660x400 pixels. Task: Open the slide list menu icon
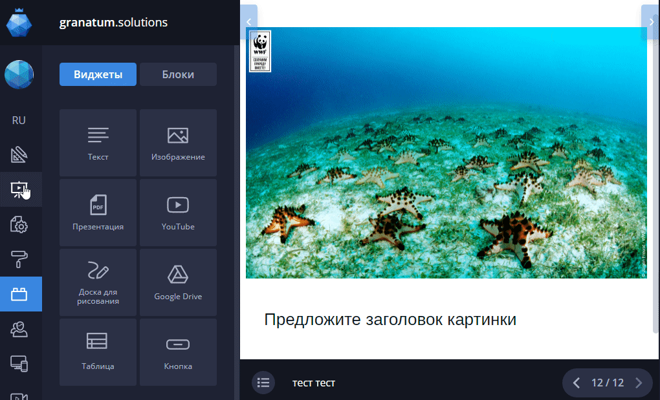click(x=263, y=383)
